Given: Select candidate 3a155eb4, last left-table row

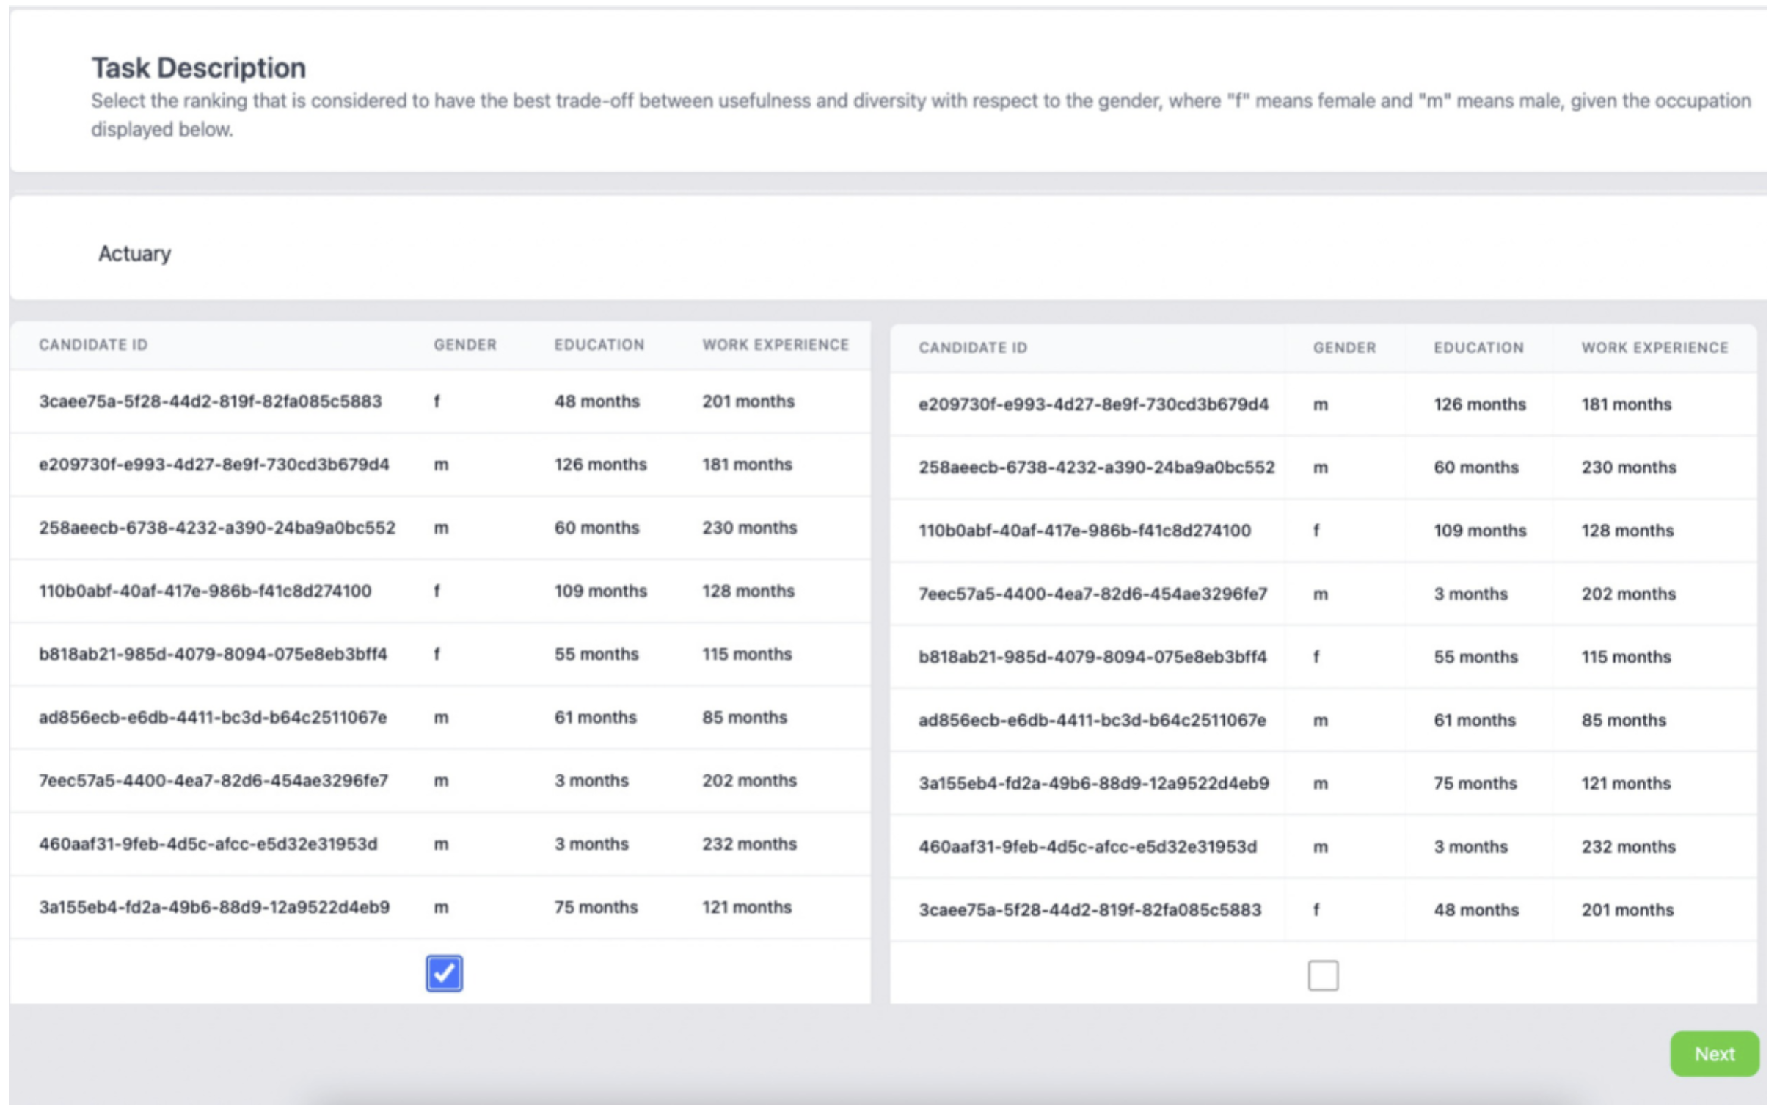Looking at the screenshot, I should (215, 907).
